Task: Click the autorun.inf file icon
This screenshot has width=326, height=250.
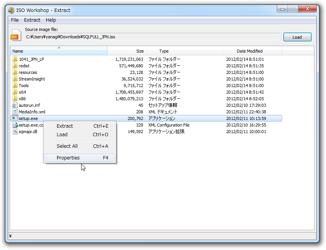Action: 15,105
